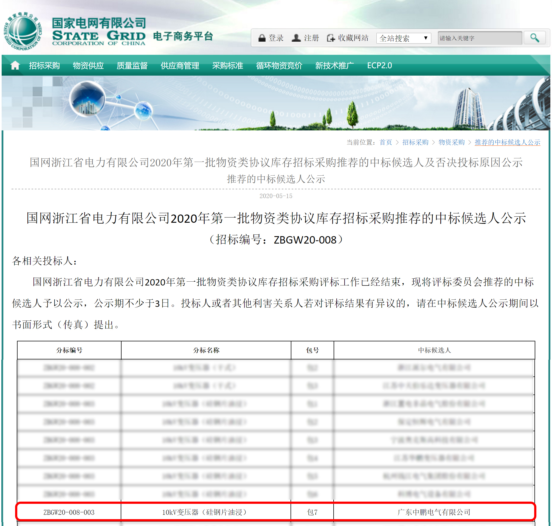This screenshot has width=552, height=526.
Task: Open 循环物资竞价 navigation item
Action: tap(279, 65)
